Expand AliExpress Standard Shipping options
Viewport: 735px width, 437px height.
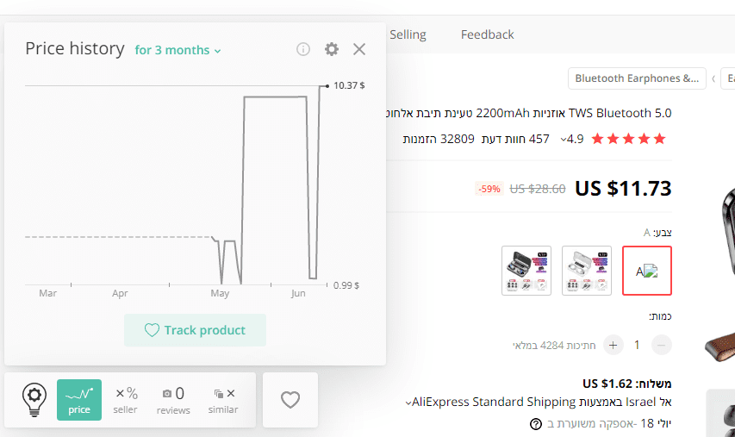coord(408,402)
